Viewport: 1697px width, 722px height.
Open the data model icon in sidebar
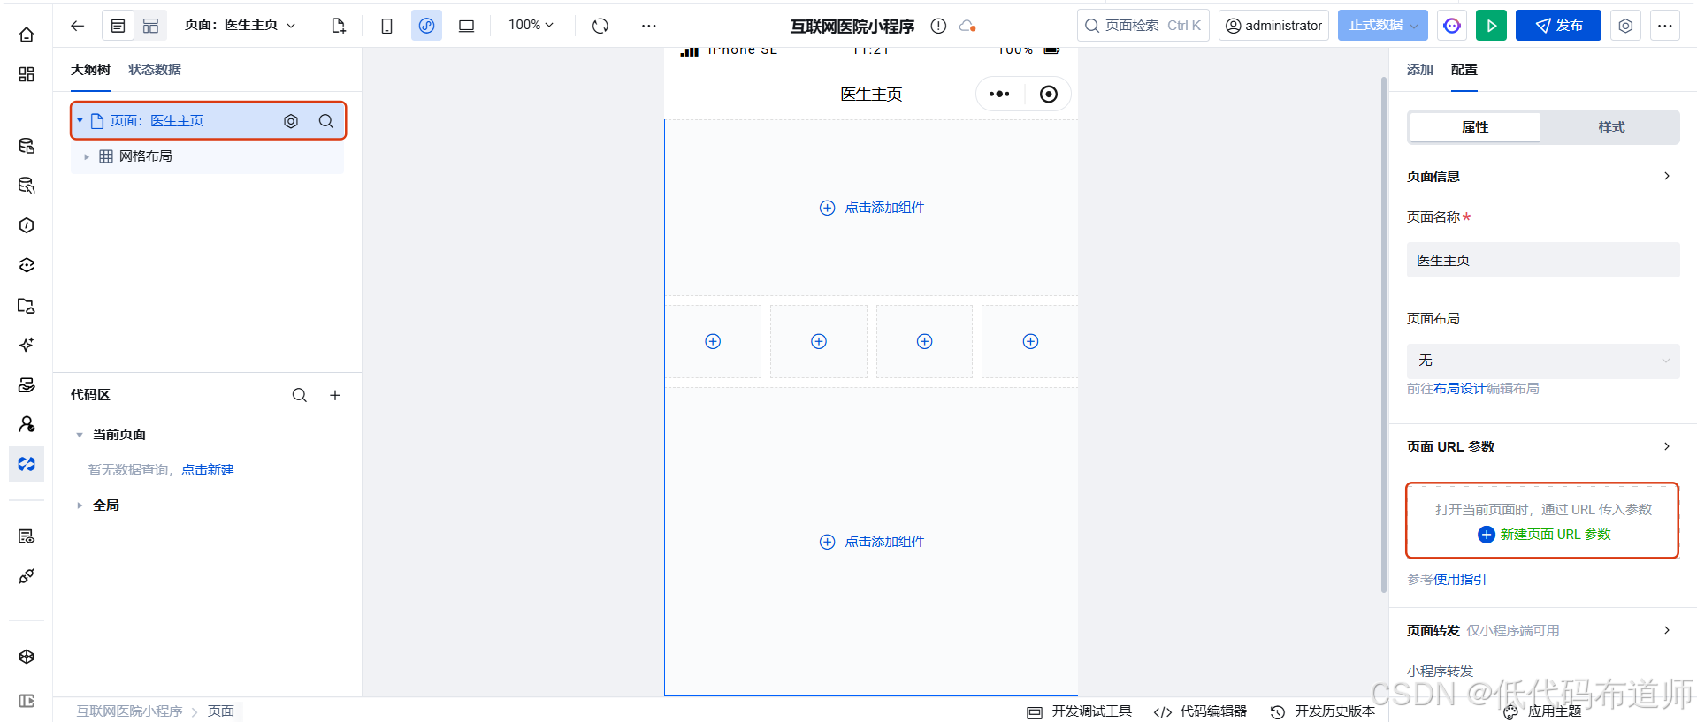tap(27, 146)
